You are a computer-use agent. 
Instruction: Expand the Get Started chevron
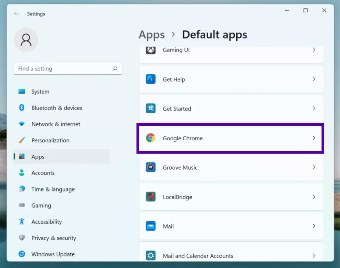(314, 109)
